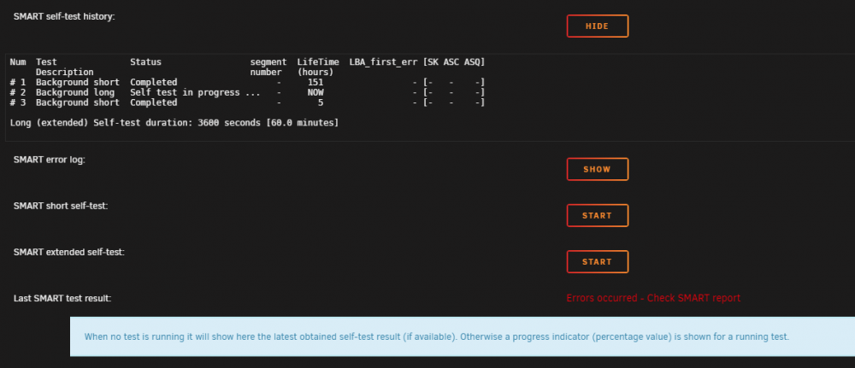The width and height of the screenshot is (855, 368).
Task: Click the 'SMART short self-test:' label
Action: [61, 206]
